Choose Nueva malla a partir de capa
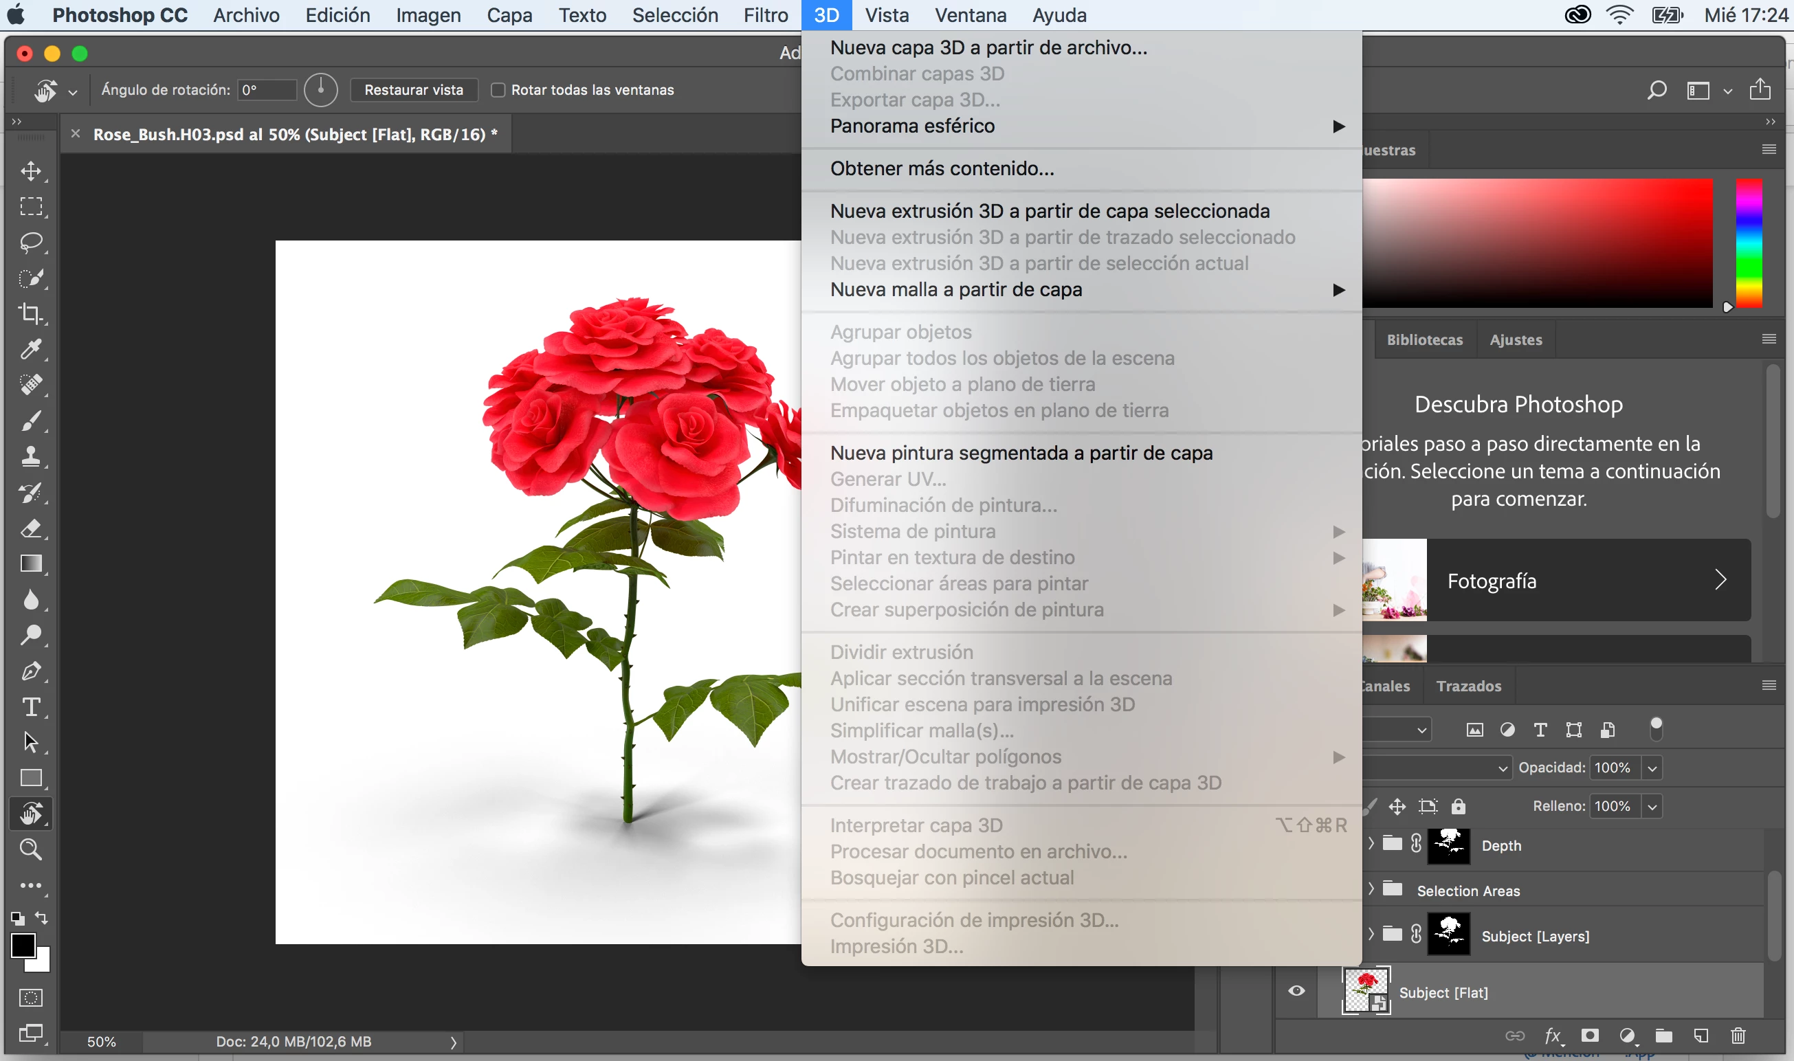 [x=956, y=289]
